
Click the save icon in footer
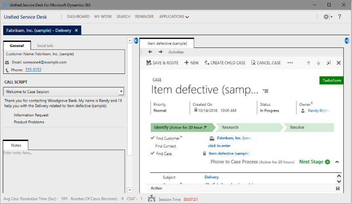(337, 188)
